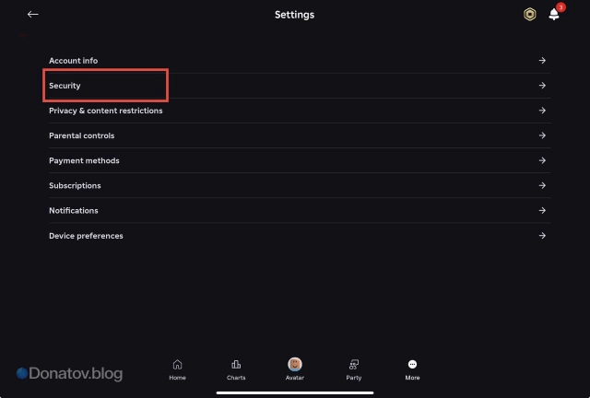
Task: Expand the Account info arrow
Action: pyautogui.click(x=542, y=61)
